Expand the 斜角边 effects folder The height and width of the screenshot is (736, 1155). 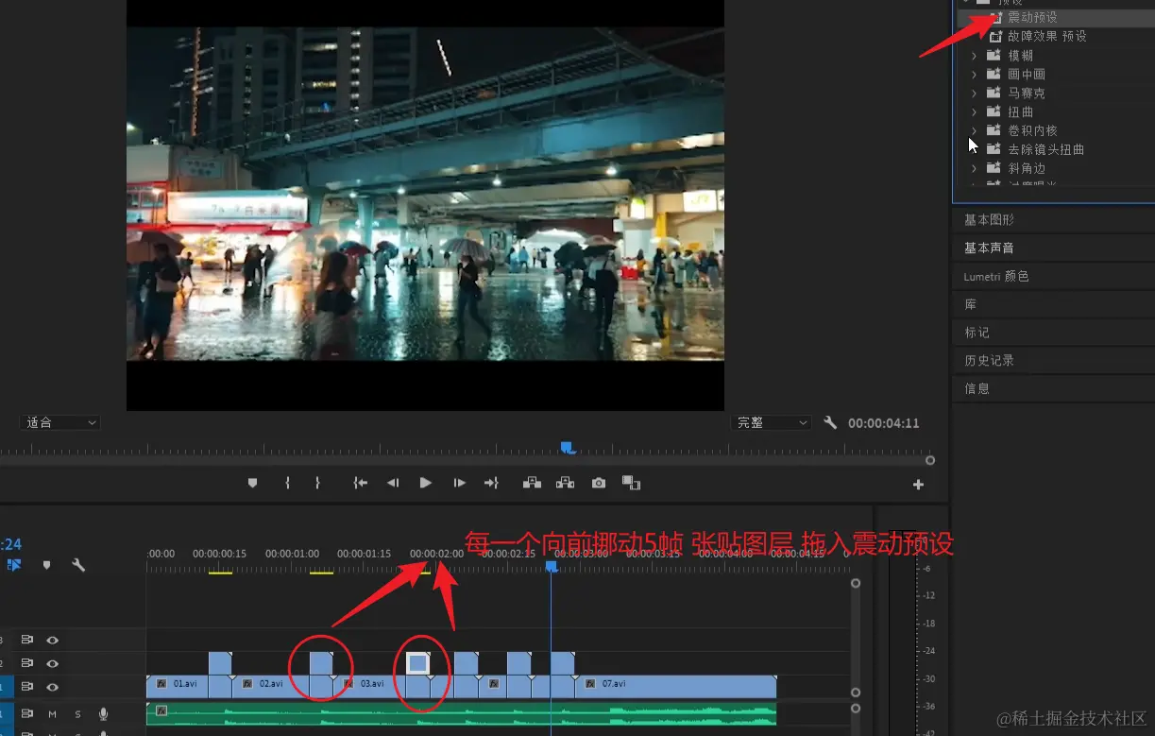(974, 168)
